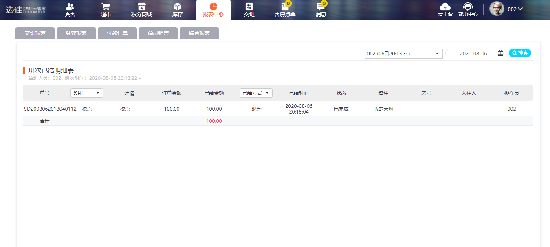Click the 现金 payment cell
Viewport: 550px width, 247px height.
(x=256, y=109)
